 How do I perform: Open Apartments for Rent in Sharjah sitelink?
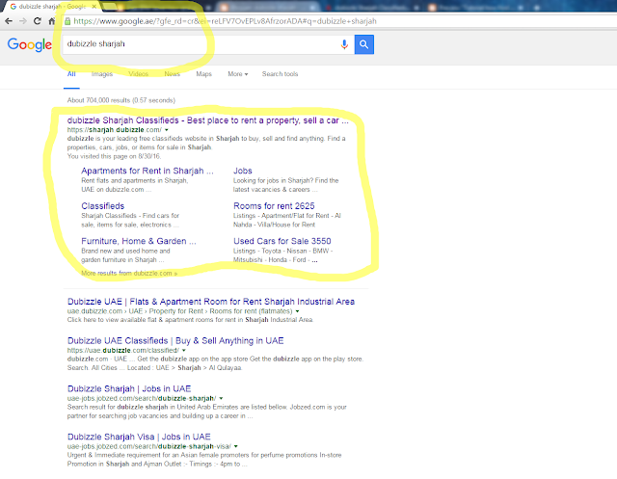(x=148, y=171)
